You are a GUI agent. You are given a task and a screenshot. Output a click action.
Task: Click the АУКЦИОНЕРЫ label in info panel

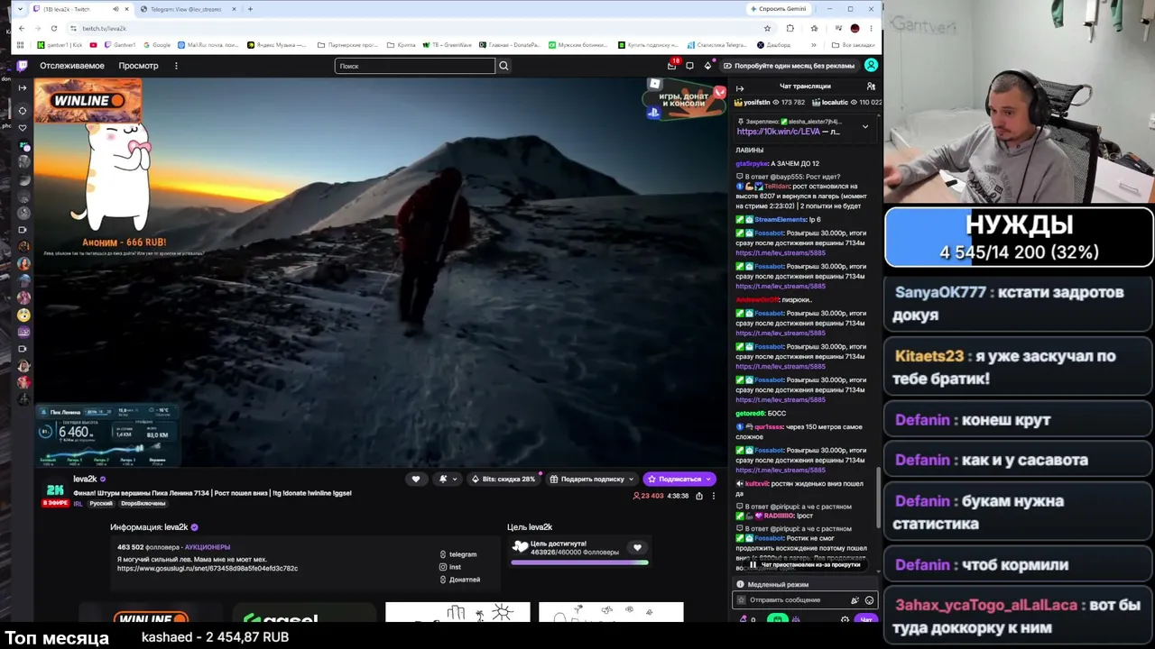pyautogui.click(x=208, y=547)
